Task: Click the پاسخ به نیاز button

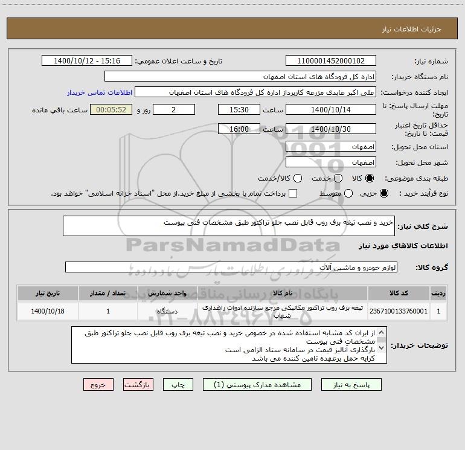Action: (x=351, y=384)
